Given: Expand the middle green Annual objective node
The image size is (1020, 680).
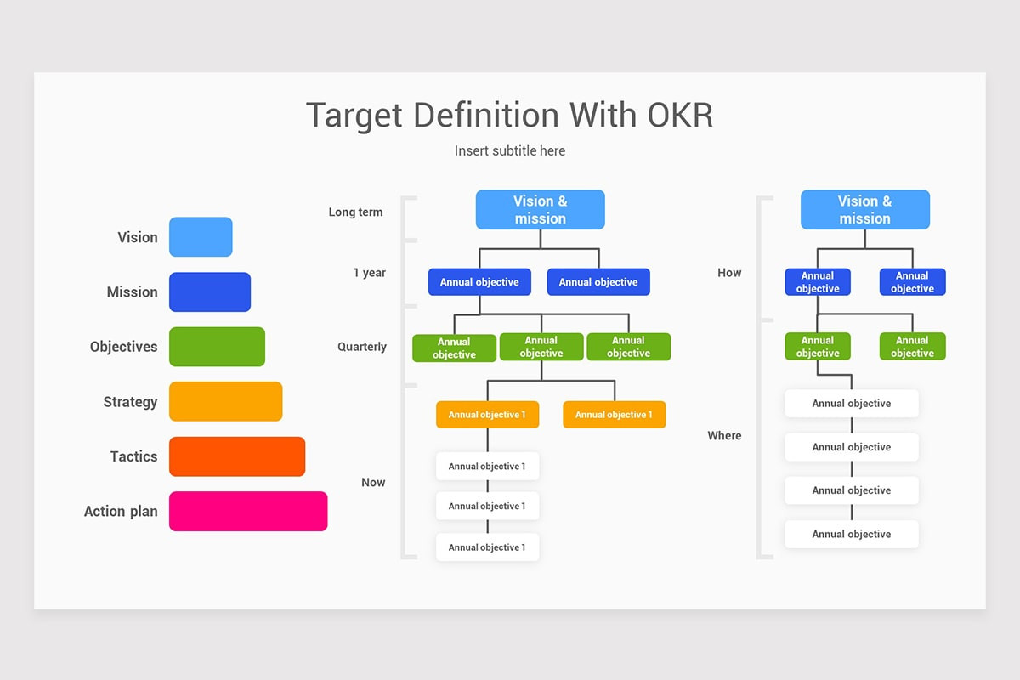Looking at the screenshot, I should point(541,346).
